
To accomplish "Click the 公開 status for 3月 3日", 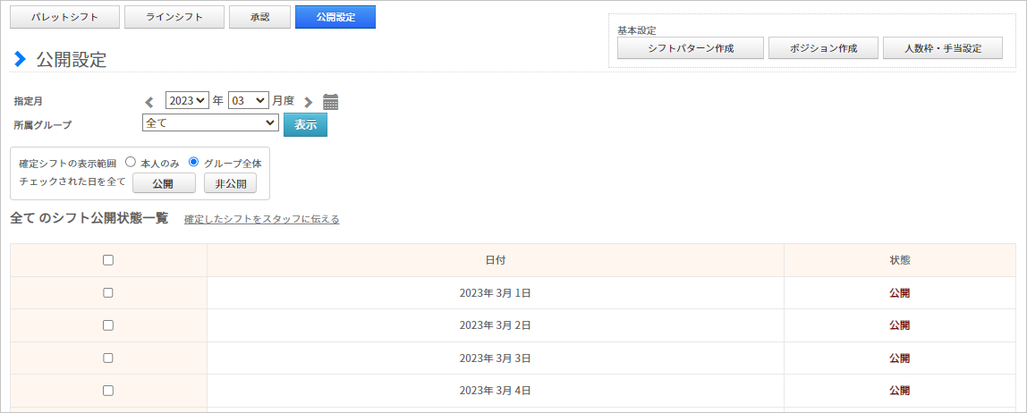I will [x=899, y=358].
